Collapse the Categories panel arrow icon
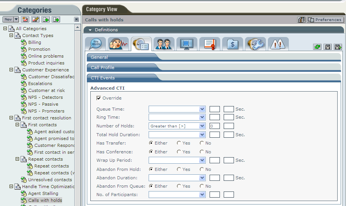Image resolution: width=346 pixels, height=206 pixels. pyautogui.click(x=76, y=19)
